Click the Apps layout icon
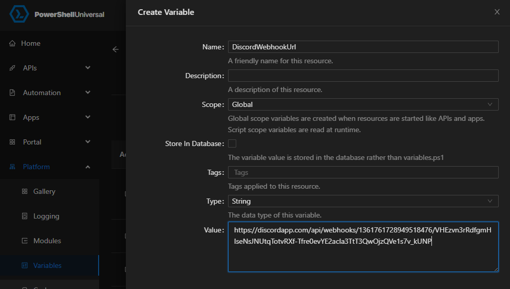The height and width of the screenshot is (289, 510). tap(12, 117)
